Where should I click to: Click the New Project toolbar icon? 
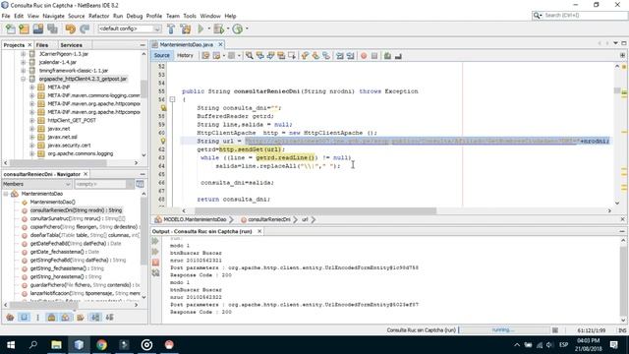[x=24, y=29]
